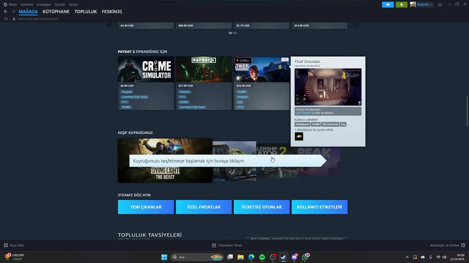Switch to the TOPLULUK tab
469x263 pixels.
tap(86, 12)
